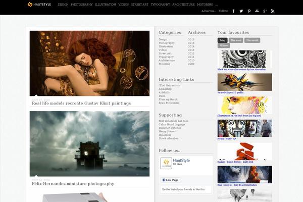The height and width of the screenshot is (202, 303).
Task: Click the HautStyle Facebook widget avatar
Action: [166, 163]
